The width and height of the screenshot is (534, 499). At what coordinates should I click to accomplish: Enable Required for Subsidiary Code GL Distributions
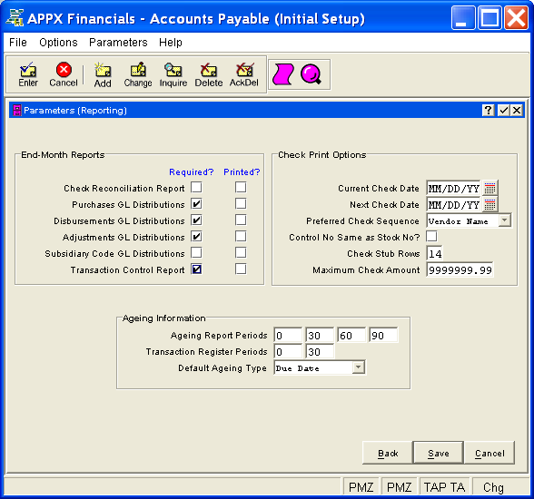coord(196,252)
